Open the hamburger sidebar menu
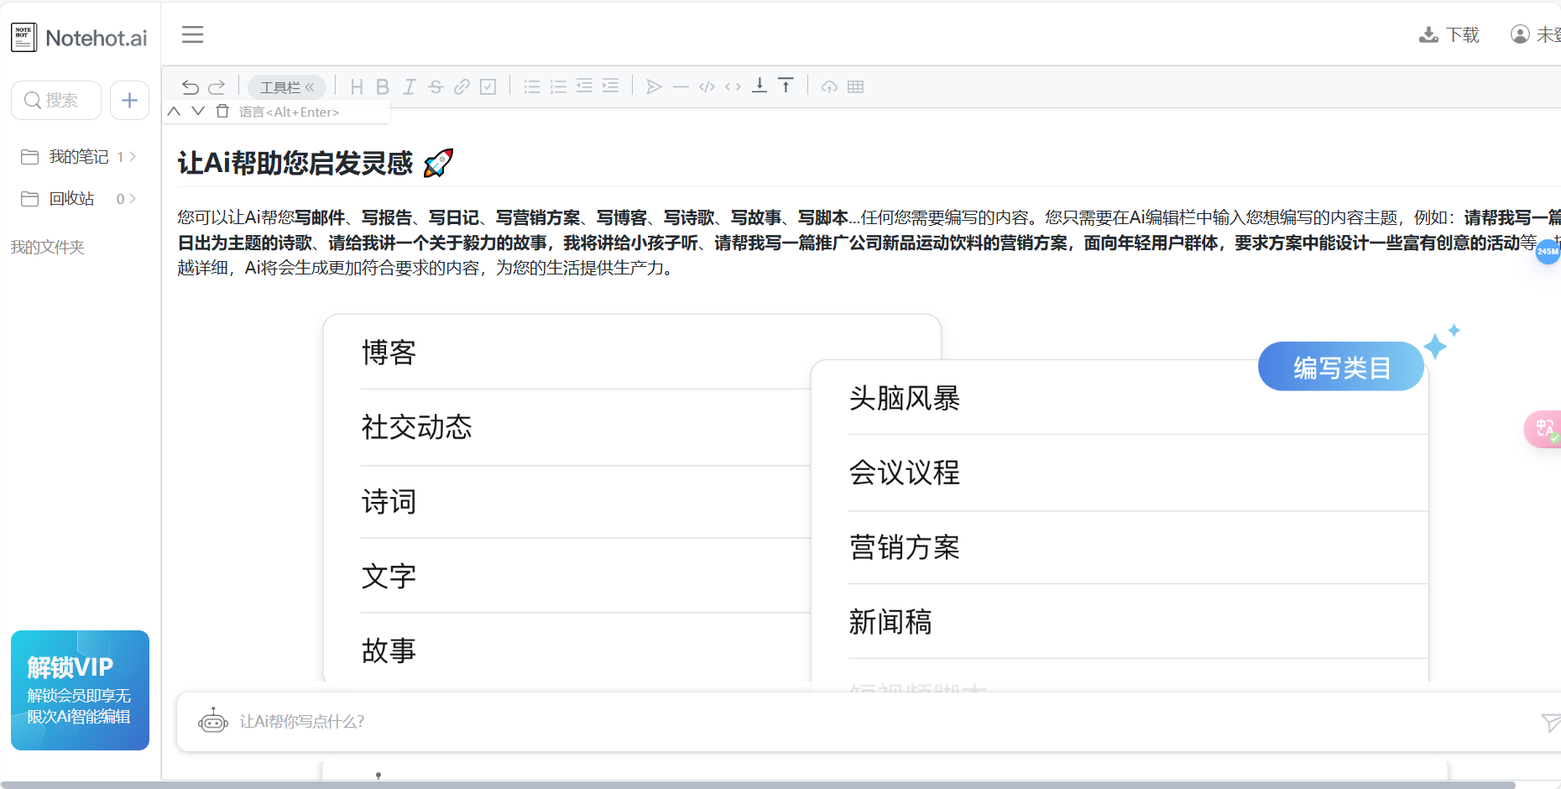This screenshot has height=789, width=1561. point(192,34)
